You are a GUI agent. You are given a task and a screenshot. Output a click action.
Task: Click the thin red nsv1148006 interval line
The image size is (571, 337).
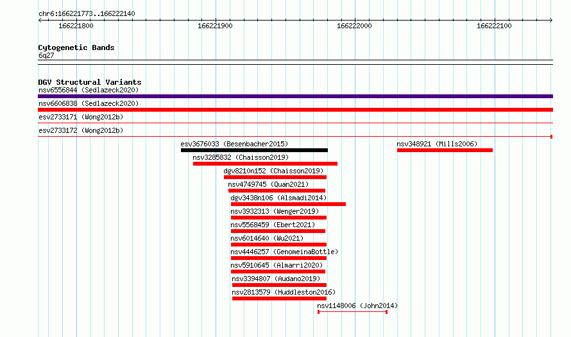[352, 312]
